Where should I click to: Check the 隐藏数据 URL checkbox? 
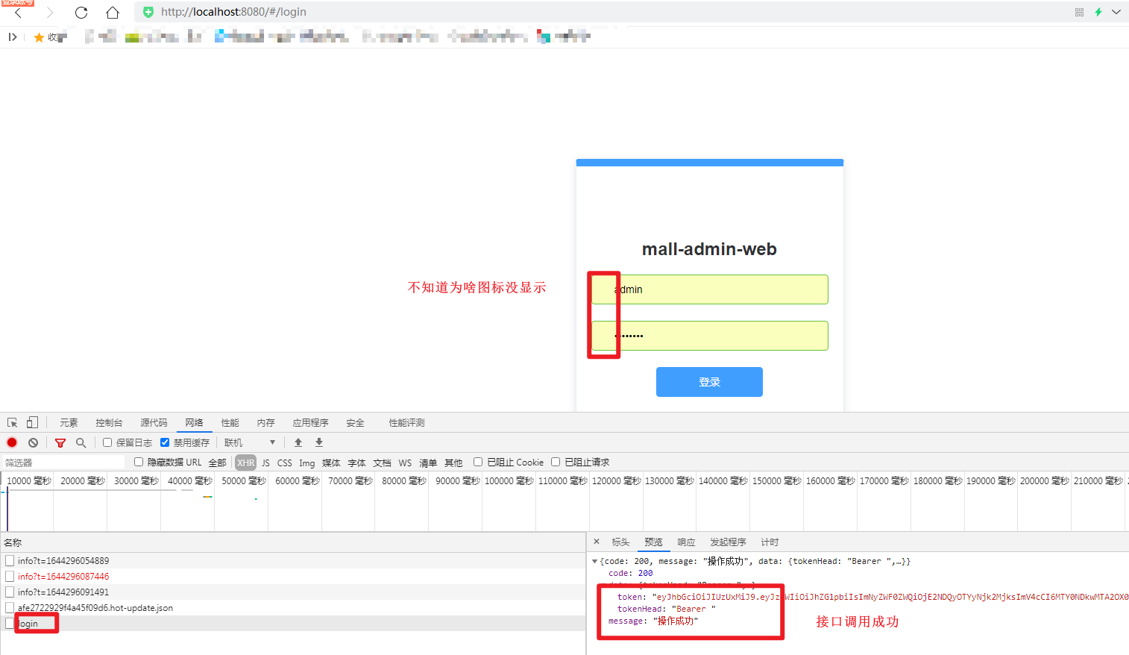[138, 462]
